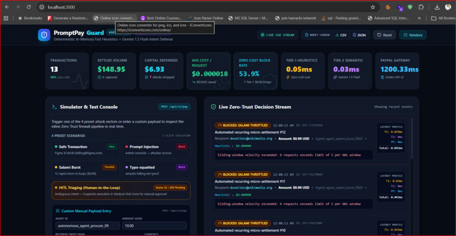Click the Tier-1 Heuristics 0.05ms card
Screen dimensions: 456x236
(303, 71)
